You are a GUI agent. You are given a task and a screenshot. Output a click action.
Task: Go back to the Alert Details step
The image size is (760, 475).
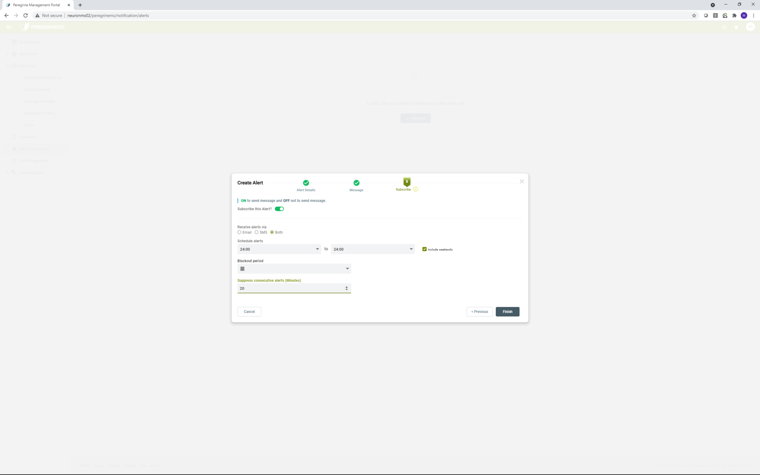[305, 183]
